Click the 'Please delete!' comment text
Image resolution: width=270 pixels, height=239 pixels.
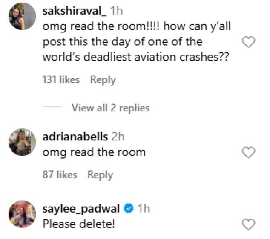coord(78,224)
